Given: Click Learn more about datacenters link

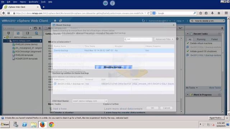Looking at the screenshot, I should tap(123, 109).
